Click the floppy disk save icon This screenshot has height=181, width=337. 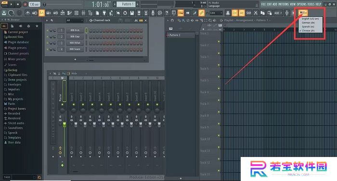(132, 13)
